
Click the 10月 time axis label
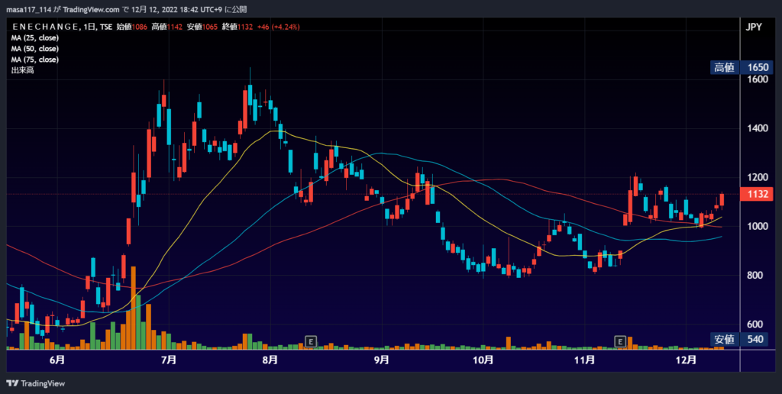coord(483,360)
